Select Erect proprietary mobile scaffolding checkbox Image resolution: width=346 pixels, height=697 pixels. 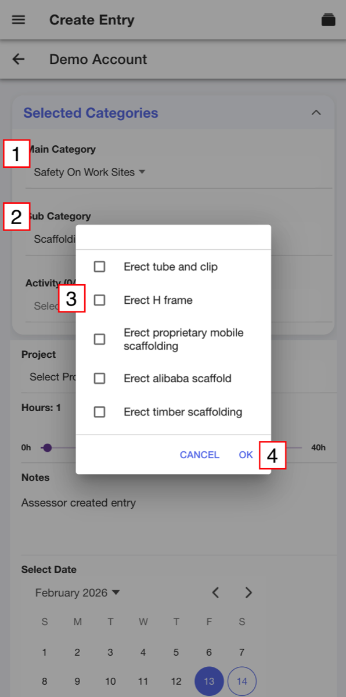tap(100, 339)
